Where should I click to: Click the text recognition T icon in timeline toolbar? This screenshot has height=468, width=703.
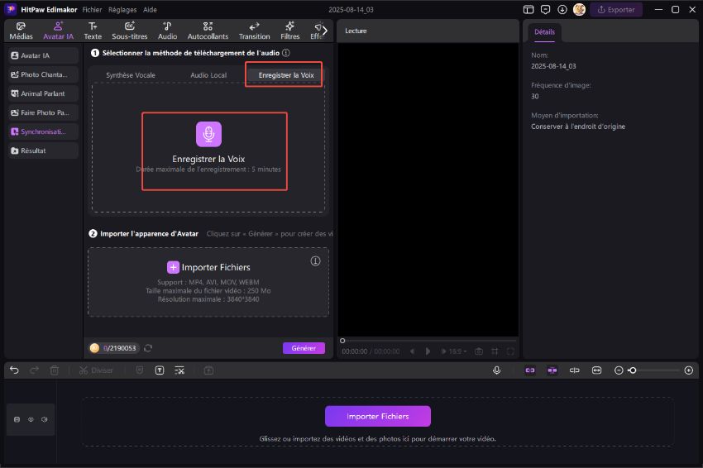click(x=160, y=370)
